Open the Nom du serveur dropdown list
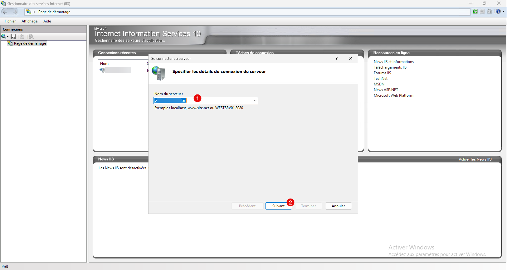 pos(255,100)
